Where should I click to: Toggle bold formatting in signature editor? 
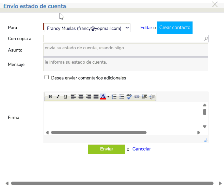50,97
